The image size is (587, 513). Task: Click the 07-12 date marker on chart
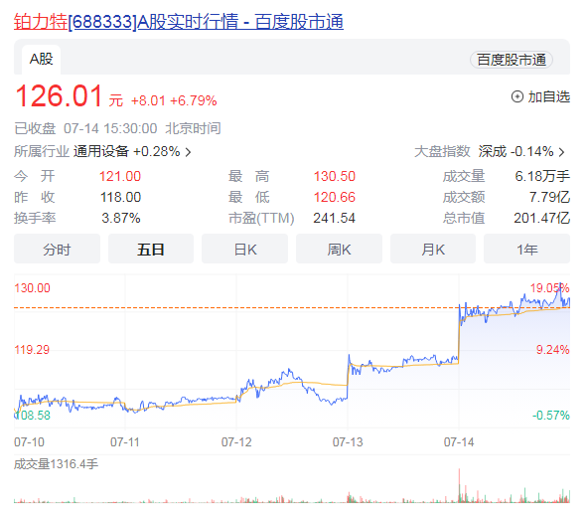236,442
